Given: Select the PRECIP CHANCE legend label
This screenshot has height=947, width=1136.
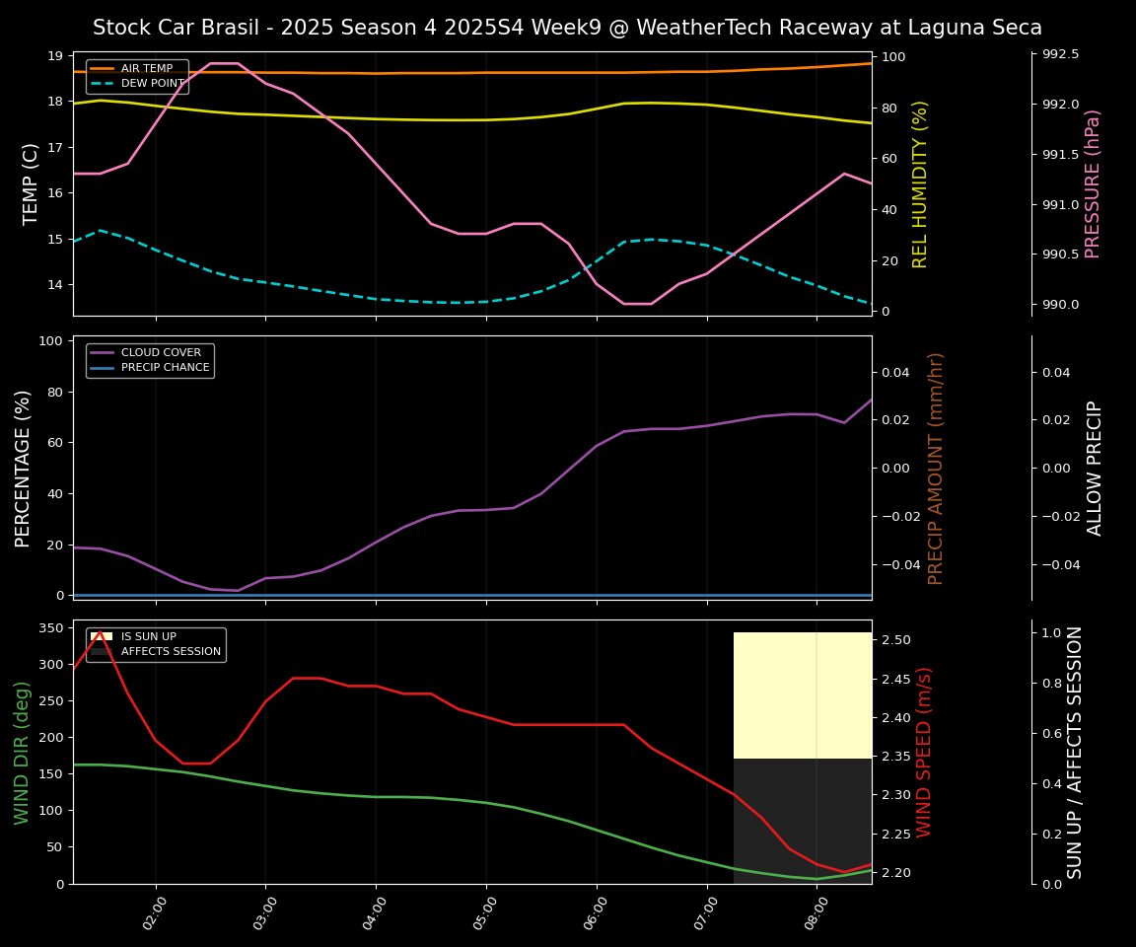Looking at the screenshot, I should [x=165, y=368].
